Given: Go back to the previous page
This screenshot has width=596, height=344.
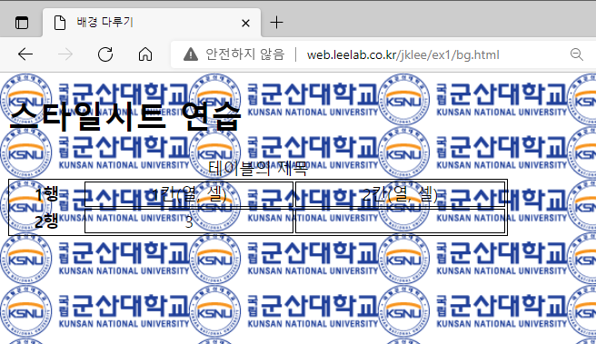Looking at the screenshot, I should pos(25,54).
